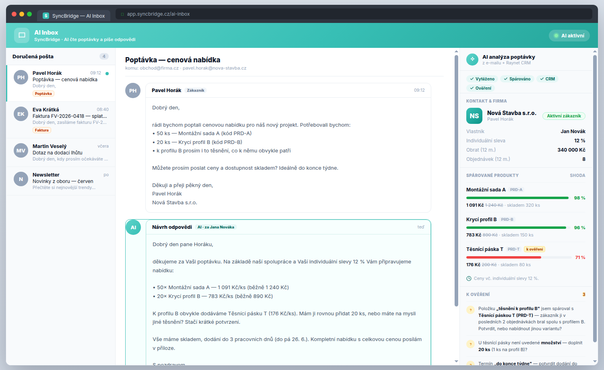Screen dimensions: 604x370
Task: Click the analysis panel scroll-up arrow
Action: (x=595, y=51)
